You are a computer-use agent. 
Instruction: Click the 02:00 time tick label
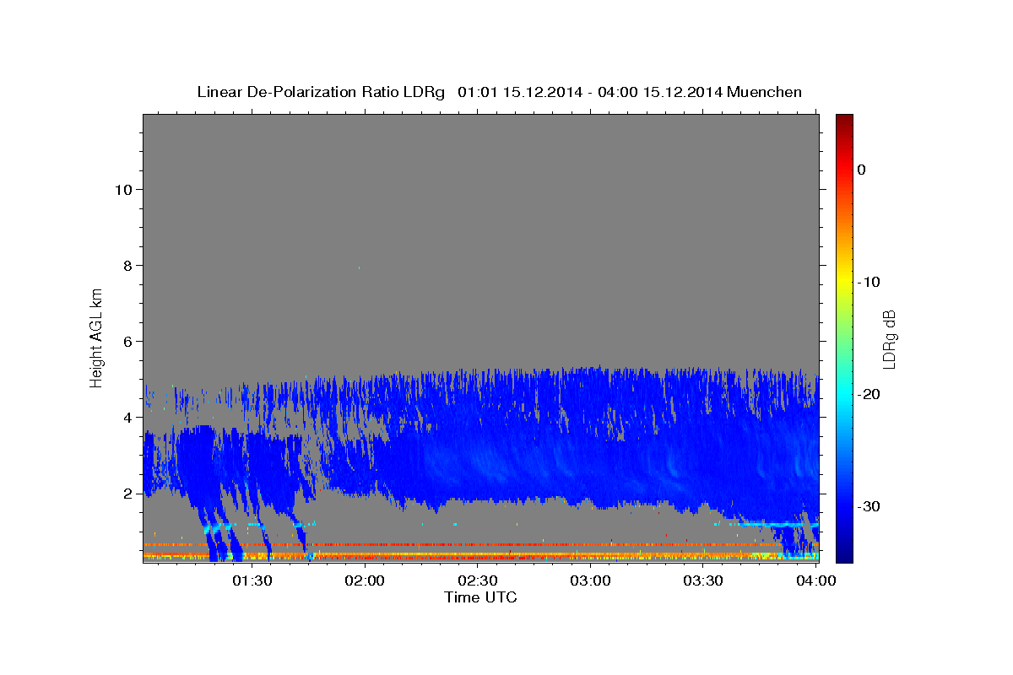366,580
